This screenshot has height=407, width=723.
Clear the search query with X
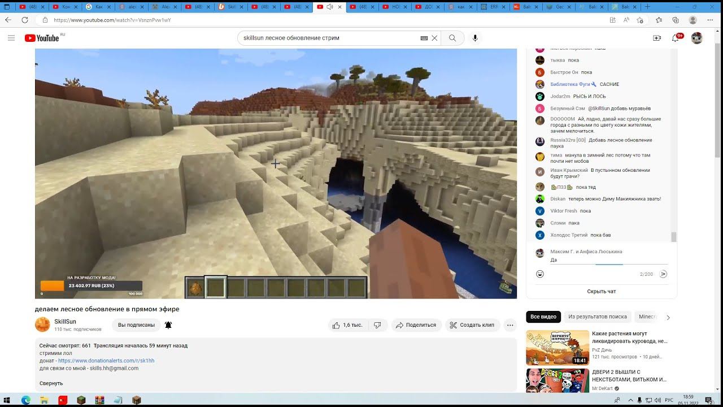point(434,38)
